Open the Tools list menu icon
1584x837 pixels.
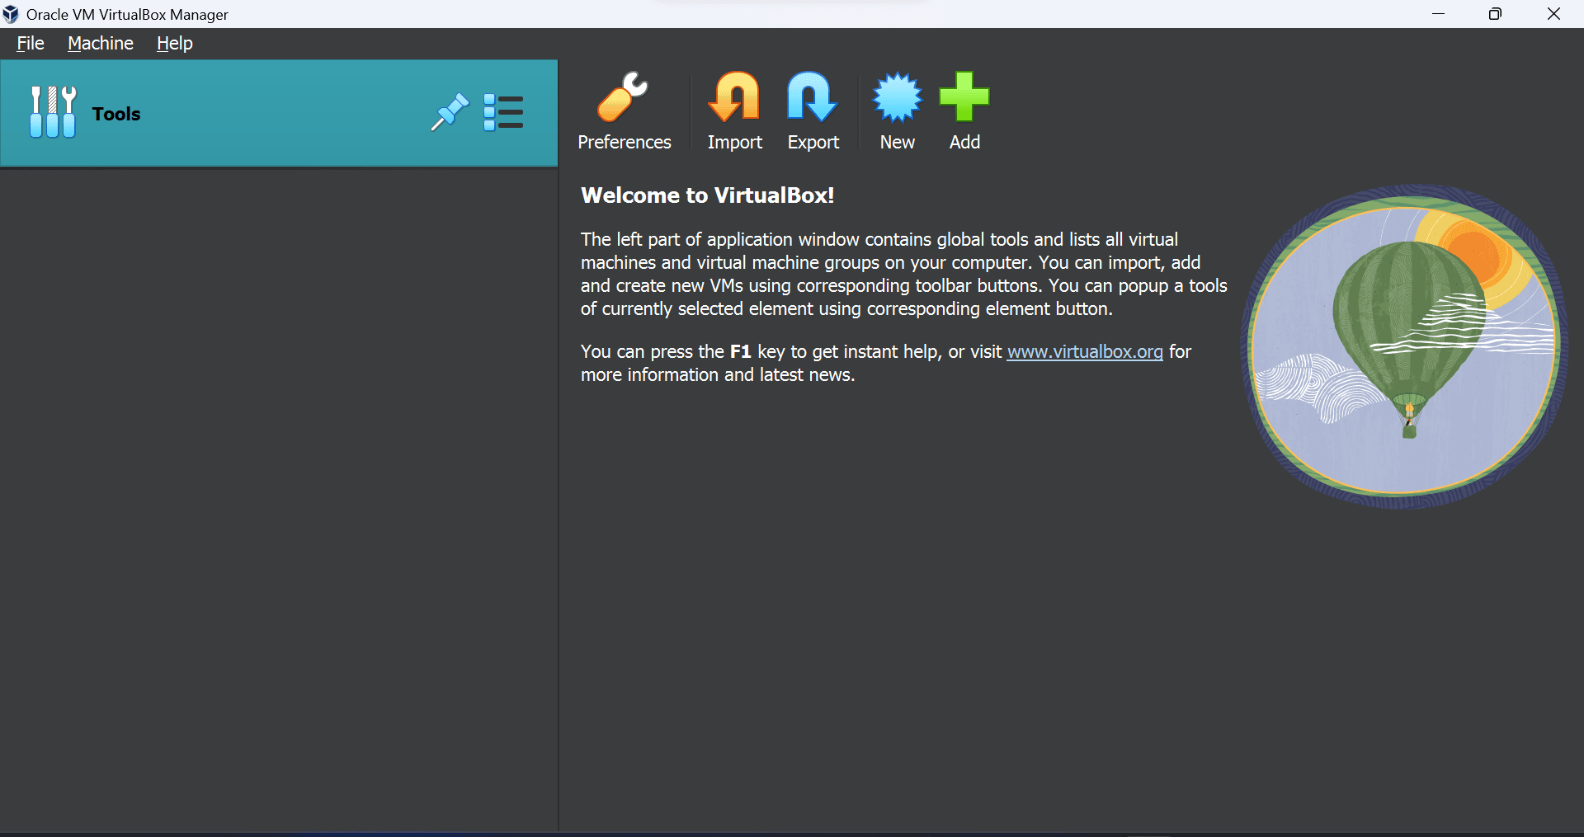click(x=503, y=112)
